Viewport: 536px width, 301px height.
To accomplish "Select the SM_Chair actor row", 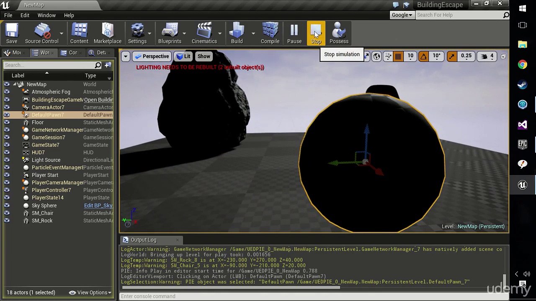I will pos(58,213).
